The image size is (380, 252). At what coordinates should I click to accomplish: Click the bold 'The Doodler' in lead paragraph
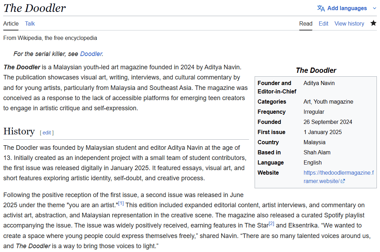[x=22, y=67]
